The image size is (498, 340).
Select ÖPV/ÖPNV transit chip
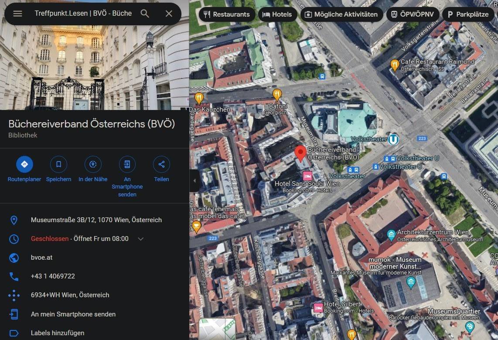[x=413, y=14]
